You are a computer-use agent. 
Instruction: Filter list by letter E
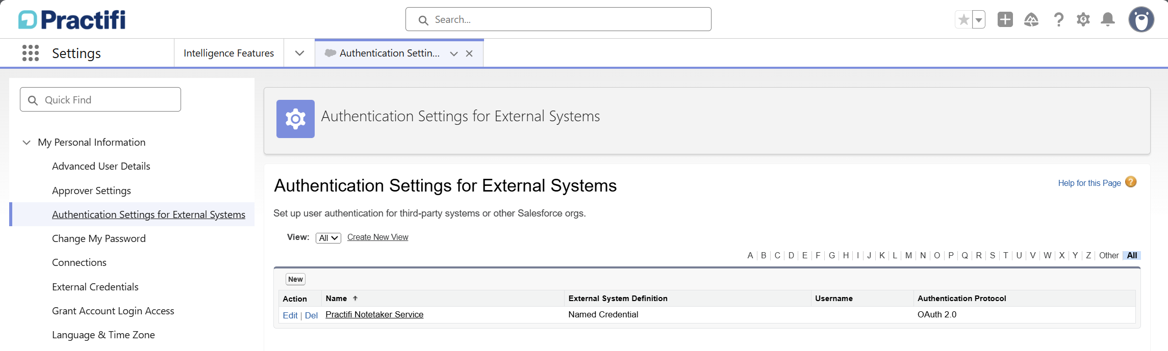tap(805, 255)
